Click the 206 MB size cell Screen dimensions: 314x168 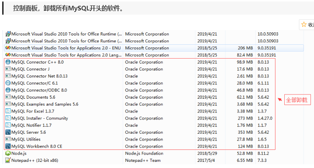pyautogui.click(x=245, y=48)
